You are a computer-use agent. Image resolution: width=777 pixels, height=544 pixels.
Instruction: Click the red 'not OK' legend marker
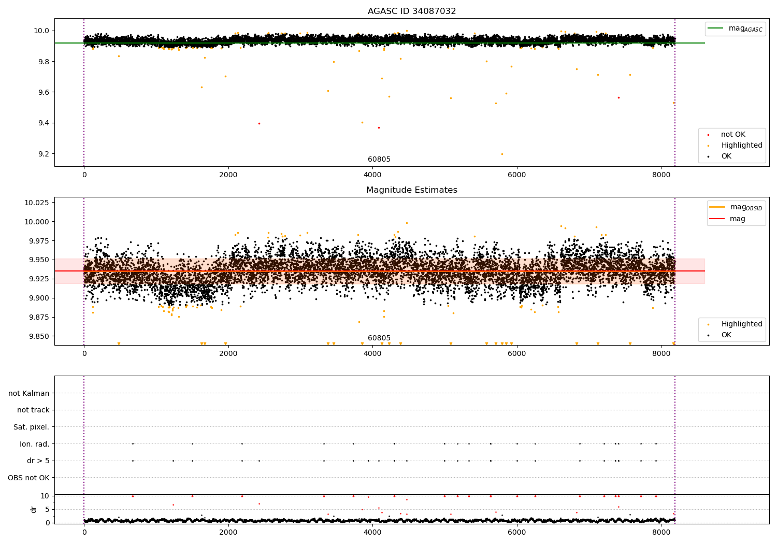pos(708,135)
